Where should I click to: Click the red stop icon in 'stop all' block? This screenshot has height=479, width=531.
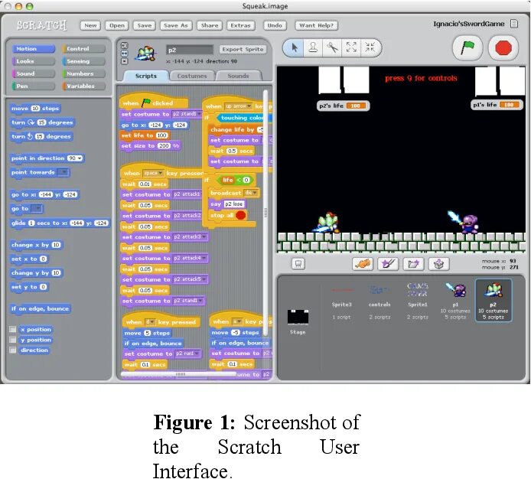click(x=241, y=215)
